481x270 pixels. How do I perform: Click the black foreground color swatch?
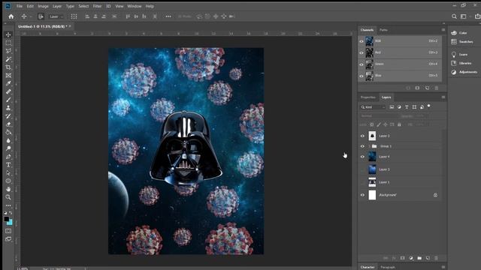click(x=7, y=219)
